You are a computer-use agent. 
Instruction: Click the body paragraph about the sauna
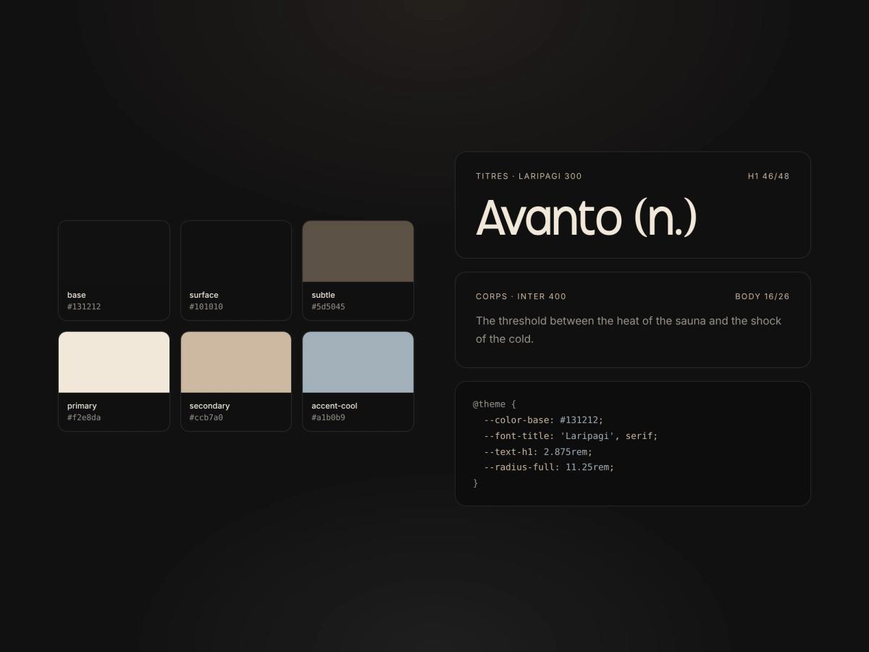point(629,330)
